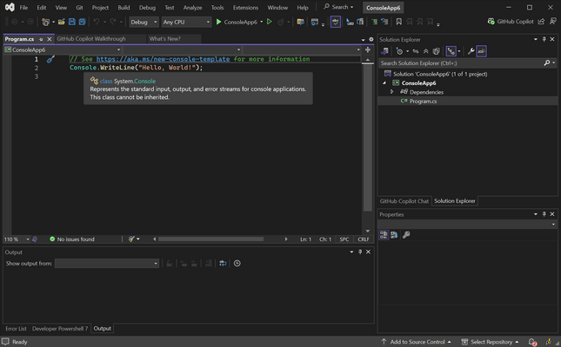The height and width of the screenshot is (347, 561).
Task: Click the Collapse All icon in Solution Explorer
Action: coord(425,51)
